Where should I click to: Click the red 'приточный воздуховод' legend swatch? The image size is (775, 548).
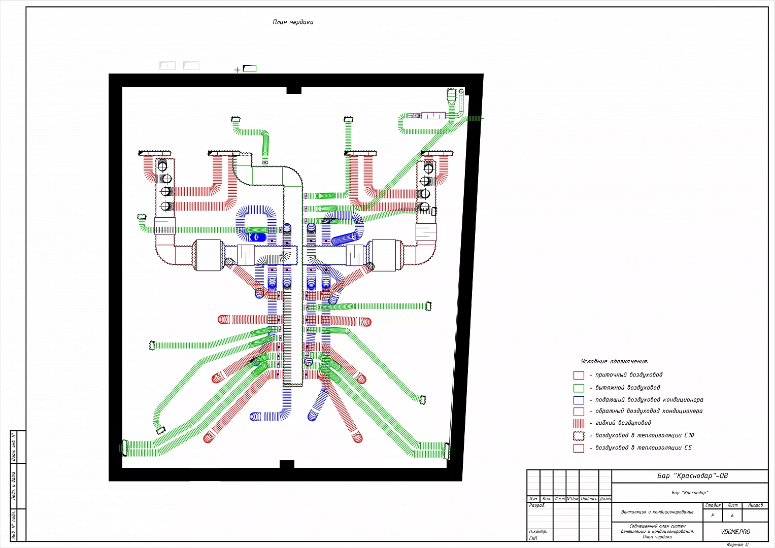579,375
